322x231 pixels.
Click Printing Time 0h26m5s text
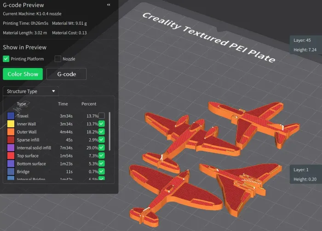click(25, 23)
